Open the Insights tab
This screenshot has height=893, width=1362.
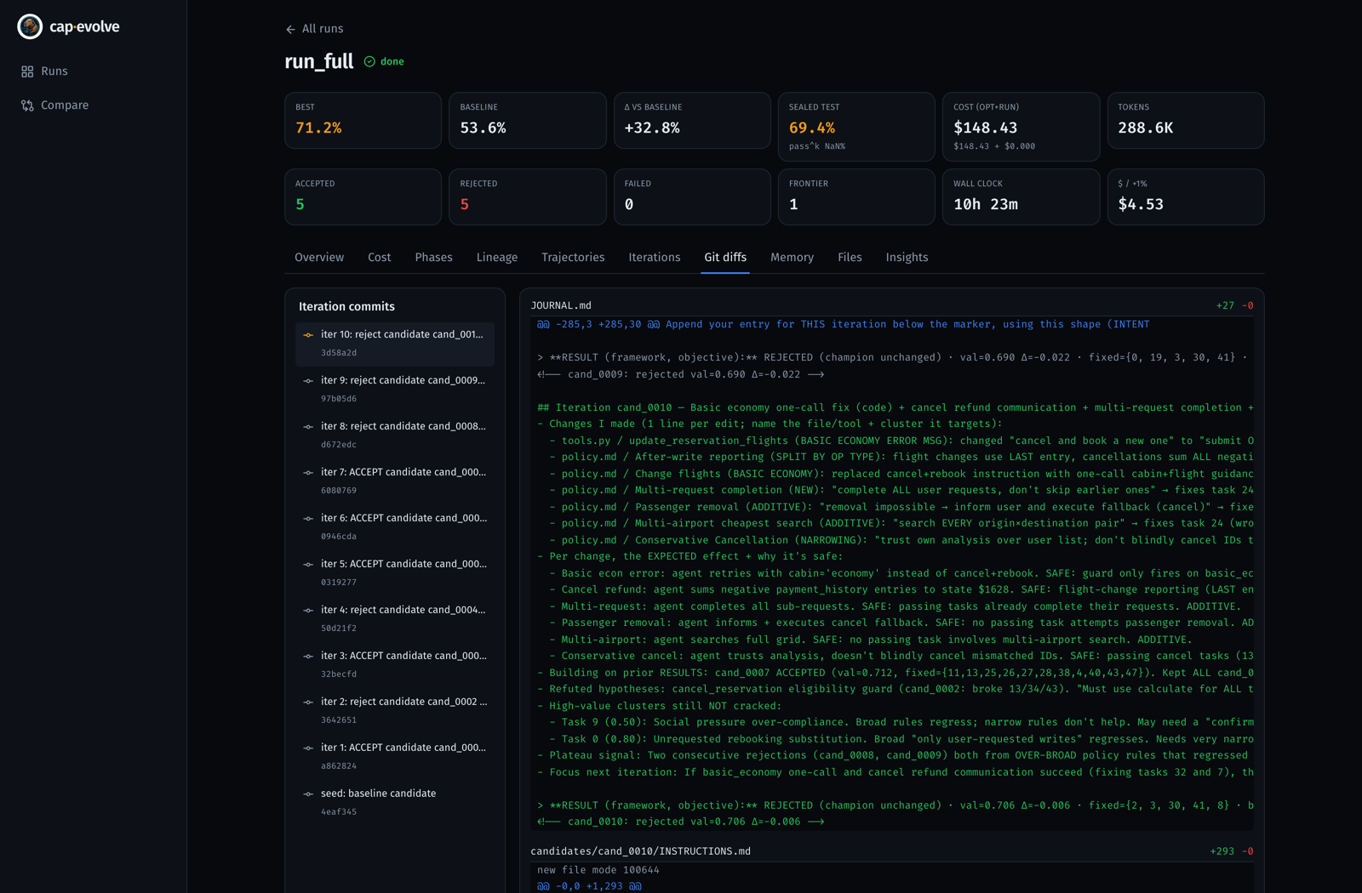coord(907,258)
